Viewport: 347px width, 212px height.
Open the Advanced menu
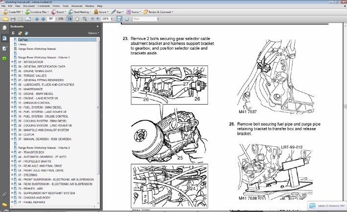point(77,6)
